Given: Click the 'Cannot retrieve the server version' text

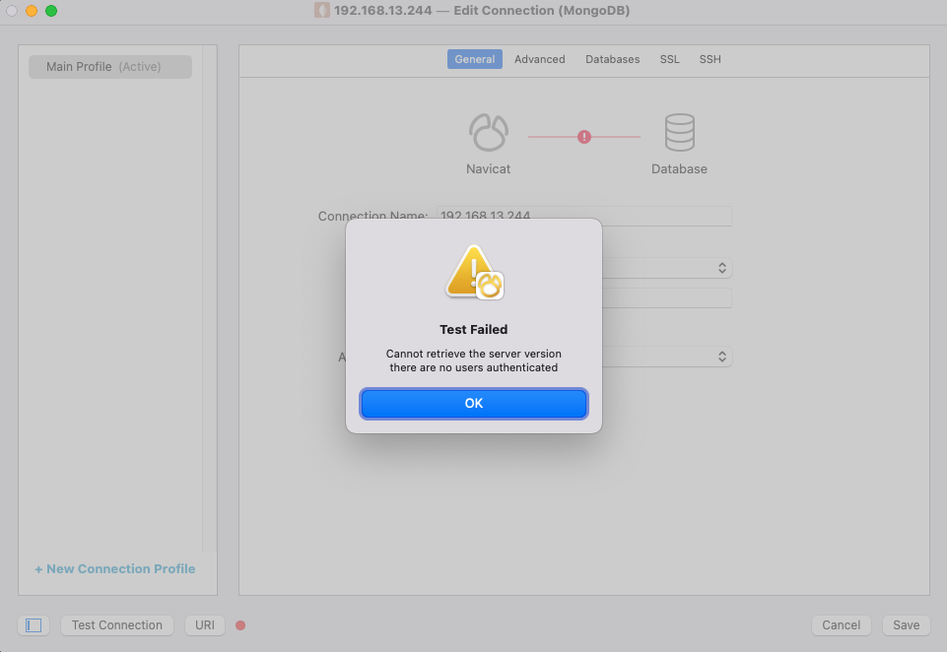Looking at the screenshot, I should tap(473, 354).
